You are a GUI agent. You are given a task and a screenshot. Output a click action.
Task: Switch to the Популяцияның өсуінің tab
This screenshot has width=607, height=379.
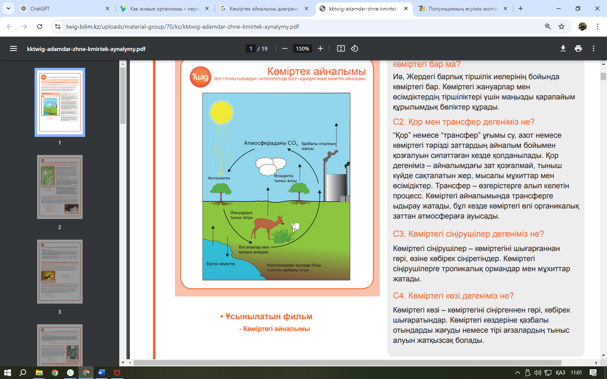coord(463,8)
